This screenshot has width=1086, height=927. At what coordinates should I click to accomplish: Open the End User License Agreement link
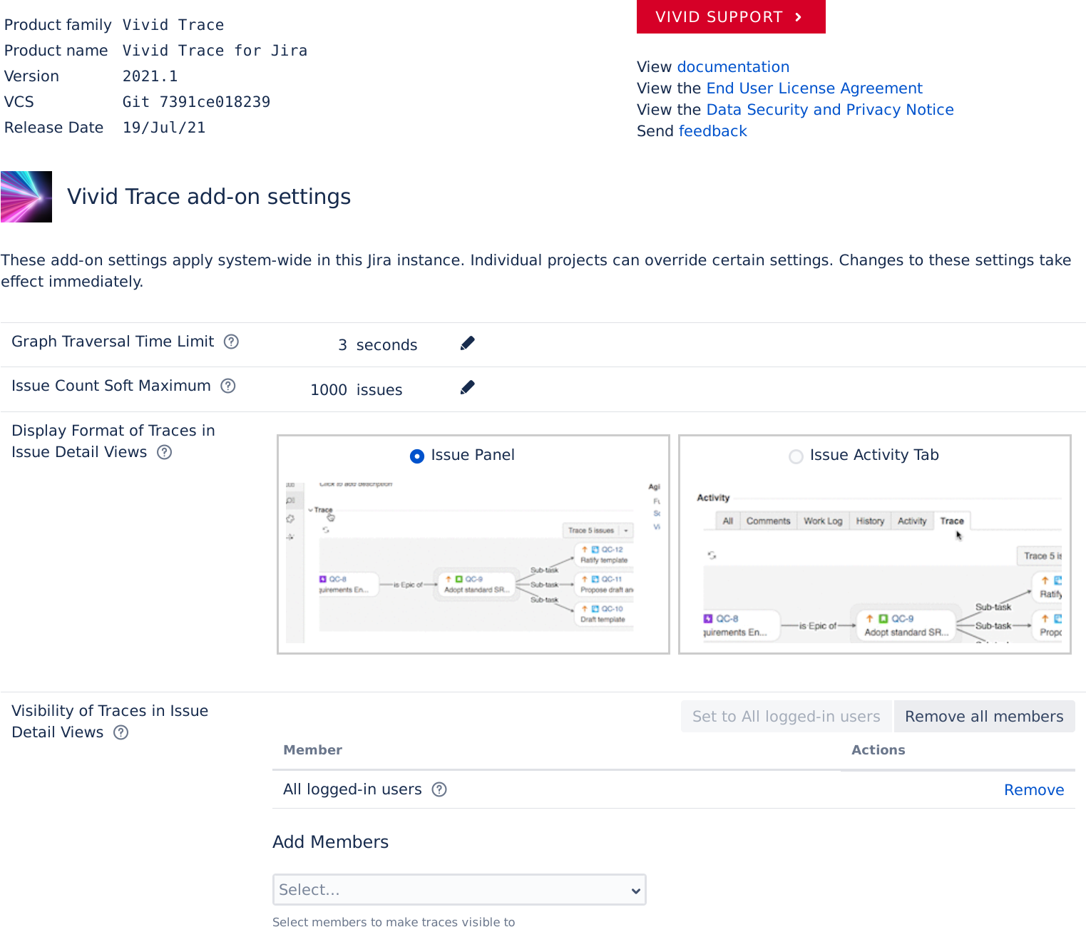pos(814,88)
